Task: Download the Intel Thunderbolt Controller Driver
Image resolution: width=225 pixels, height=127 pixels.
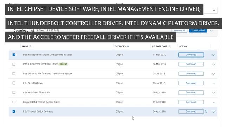Action: point(191,64)
